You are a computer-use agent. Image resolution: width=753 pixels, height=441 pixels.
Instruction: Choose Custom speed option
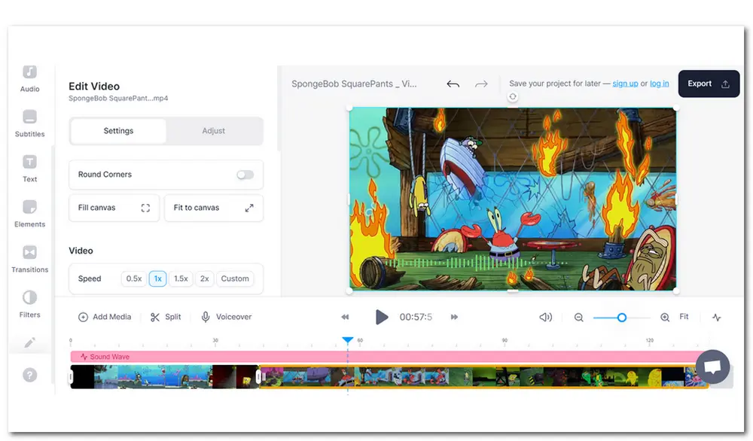pyautogui.click(x=235, y=278)
